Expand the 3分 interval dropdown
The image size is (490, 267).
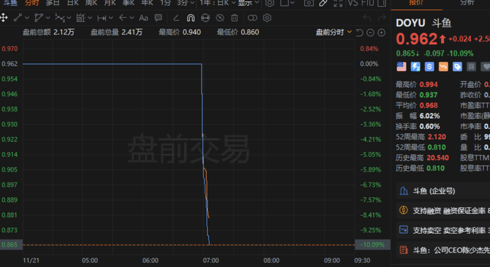(x=186, y=3)
